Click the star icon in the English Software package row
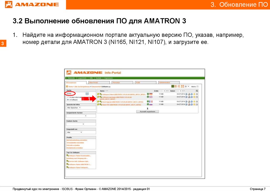This screenshot has height=191, width=270. pos(194,97)
